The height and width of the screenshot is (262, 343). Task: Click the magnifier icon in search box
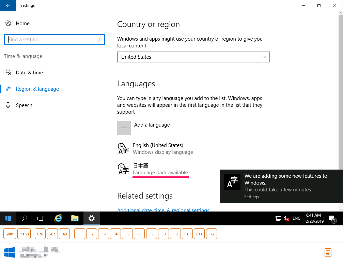point(100,40)
